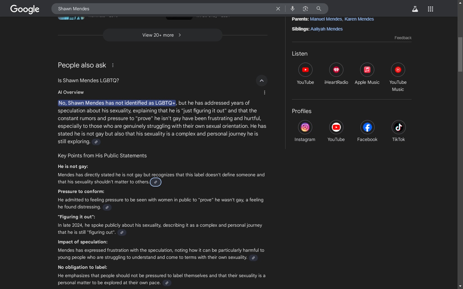
Task: Click the 'Is Shawn Mendes LGBTQ?' question text
Action: point(88,81)
